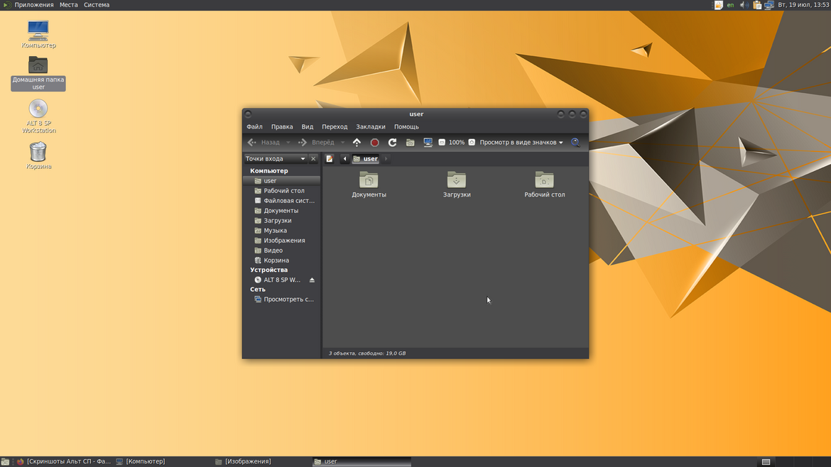Screen dimensions: 831x467
Task: Close the side pane
Action: [x=313, y=159]
